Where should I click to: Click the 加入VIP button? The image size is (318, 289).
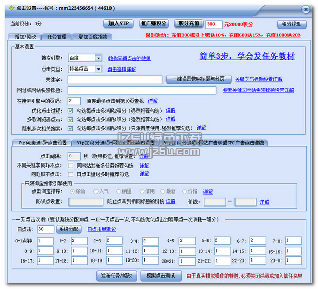point(118,24)
